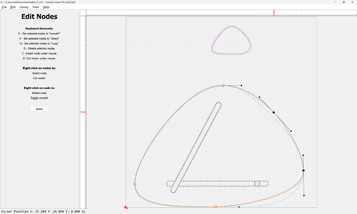
Task: Open the File menu
Action: coord(4,7)
